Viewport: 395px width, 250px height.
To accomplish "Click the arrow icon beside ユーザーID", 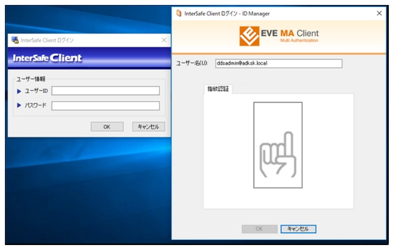I will [19, 91].
